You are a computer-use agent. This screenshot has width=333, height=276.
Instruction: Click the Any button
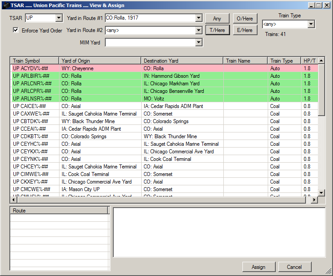point(217,19)
